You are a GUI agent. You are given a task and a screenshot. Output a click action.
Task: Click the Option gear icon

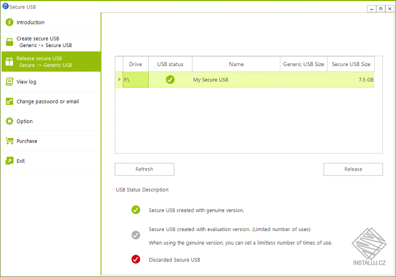(x=10, y=121)
